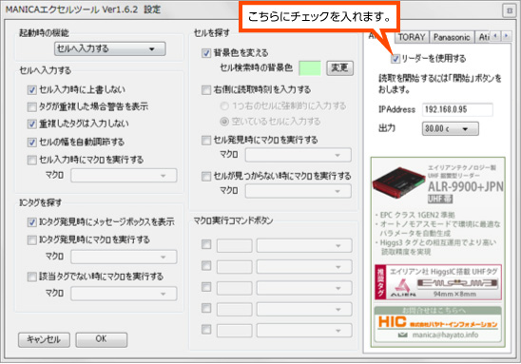This screenshot has width=521, height=364.
Task: Enable 右側に読取時刻を入力する checkbox
Action: [206, 89]
